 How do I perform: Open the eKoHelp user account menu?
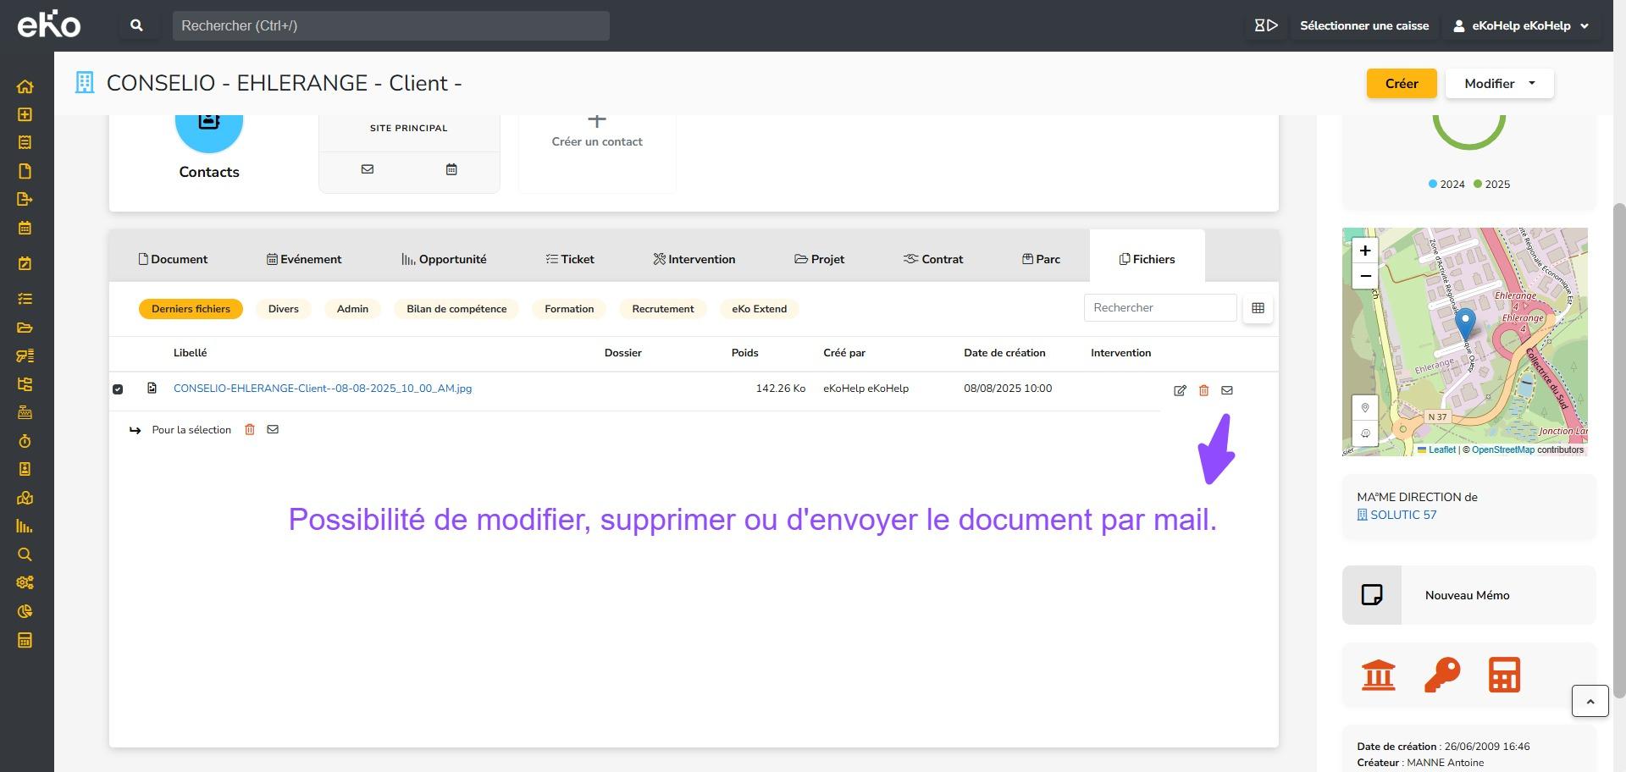[1521, 26]
